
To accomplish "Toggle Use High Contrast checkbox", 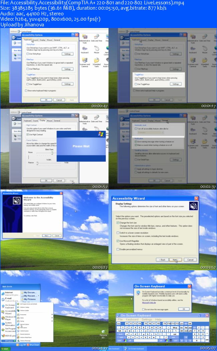I will click(x=28, y=134).
